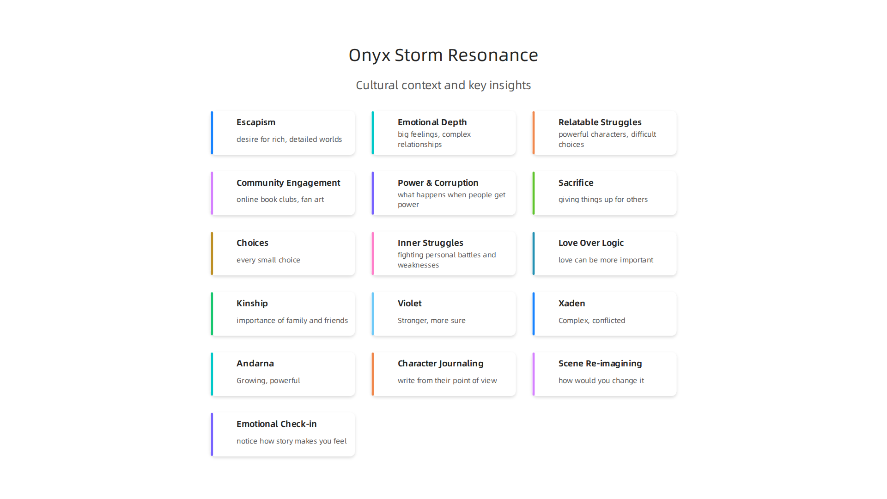The image size is (887, 499).
Task: Select the 'Scene Re-imagining' heading
Action: [x=600, y=363]
